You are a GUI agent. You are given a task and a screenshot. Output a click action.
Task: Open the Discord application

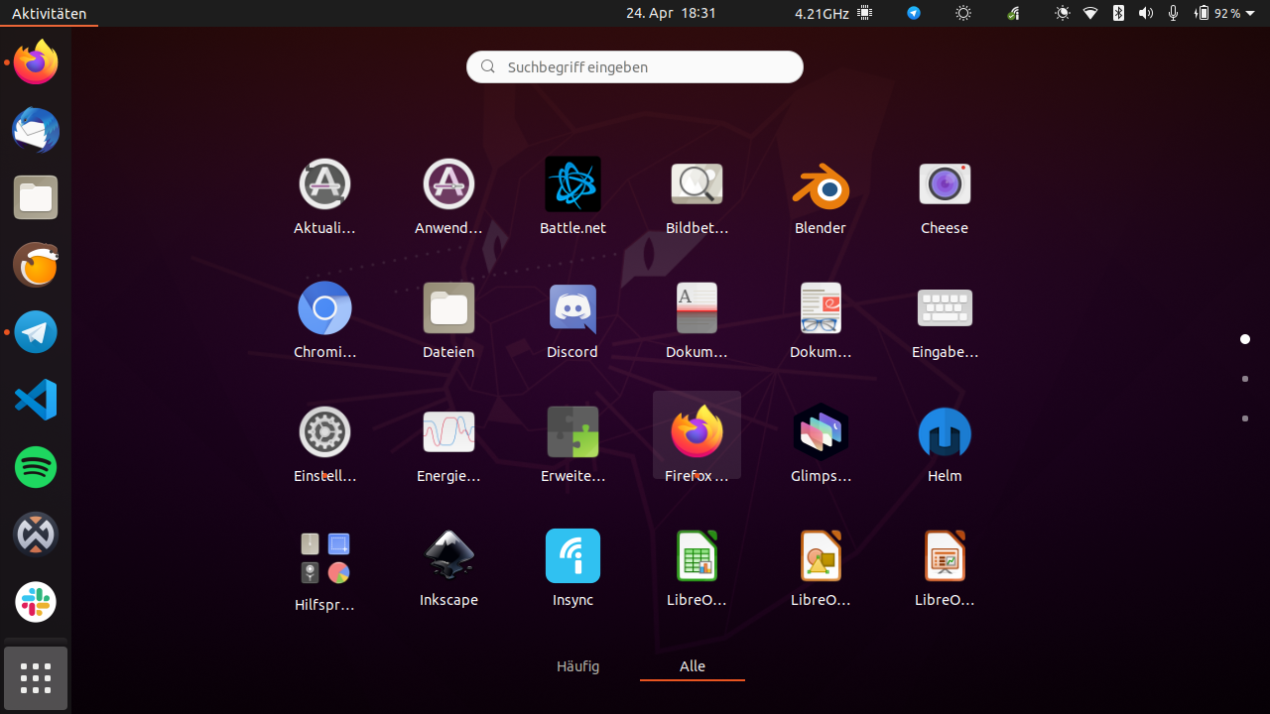click(572, 319)
